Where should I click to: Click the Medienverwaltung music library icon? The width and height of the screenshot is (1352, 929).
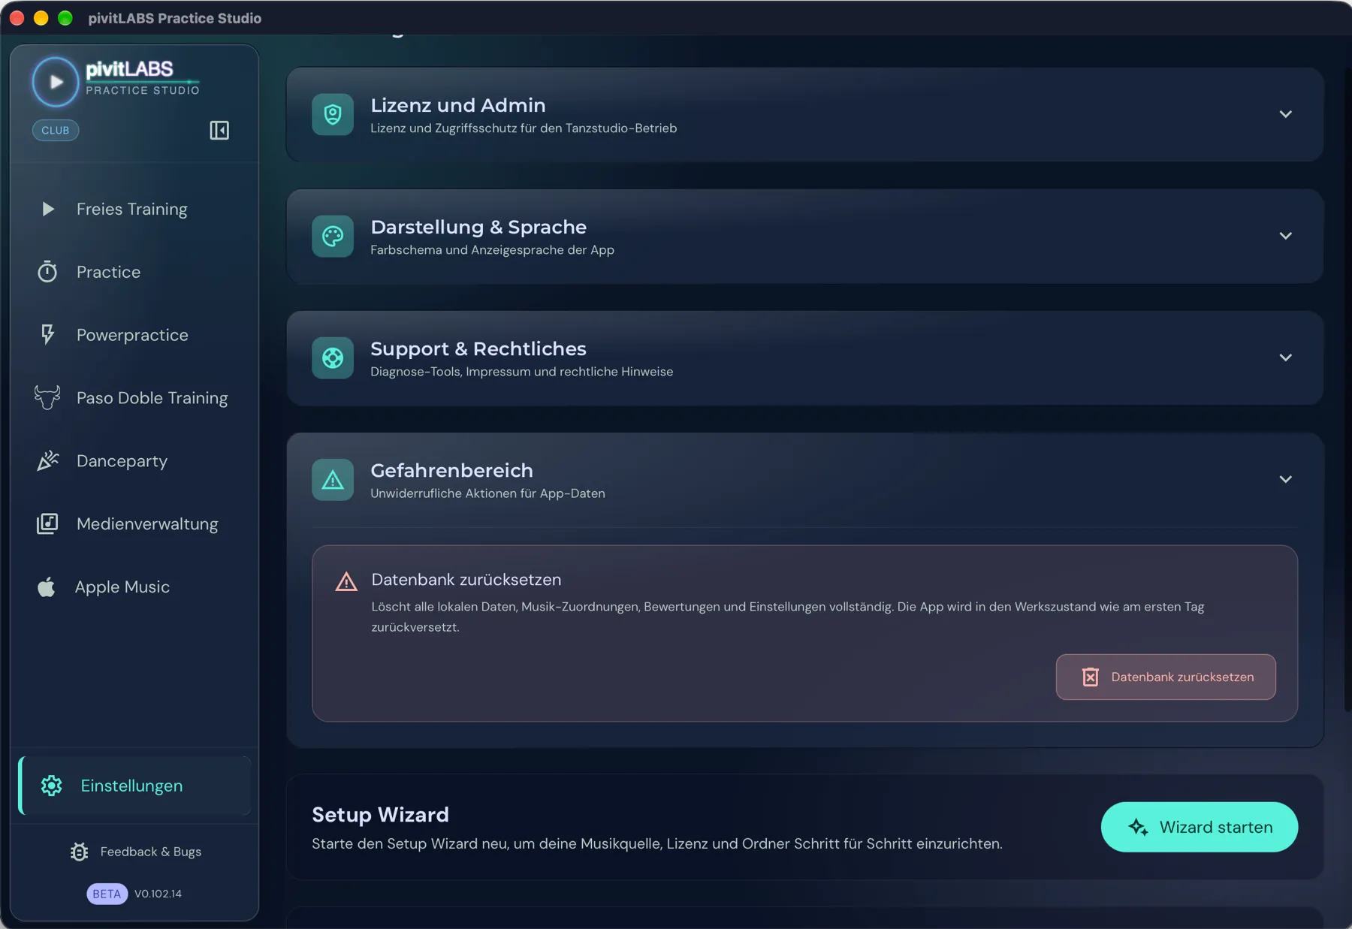pos(47,523)
